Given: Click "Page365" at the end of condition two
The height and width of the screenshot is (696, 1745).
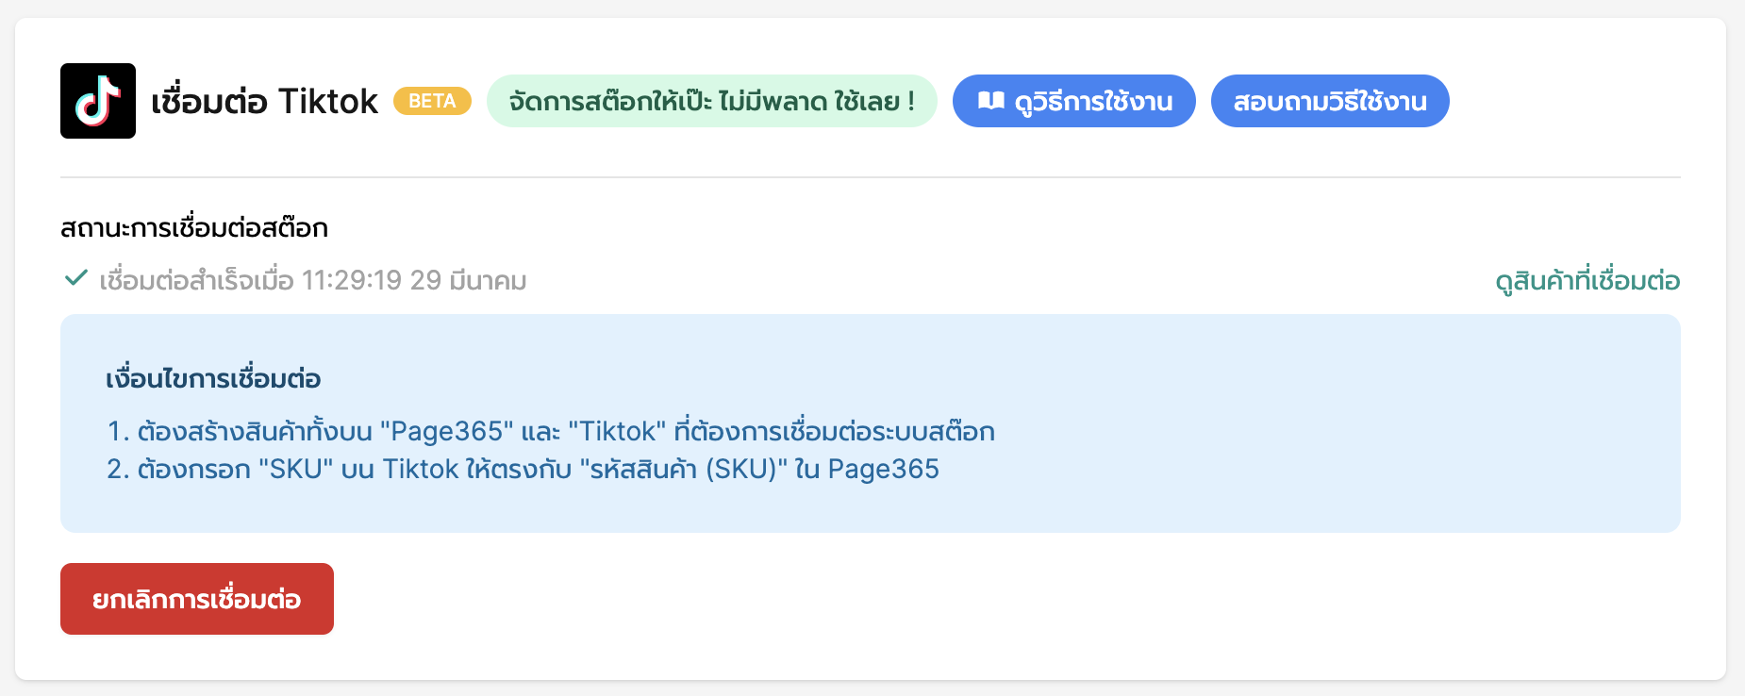Looking at the screenshot, I should (x=883, y=470).
